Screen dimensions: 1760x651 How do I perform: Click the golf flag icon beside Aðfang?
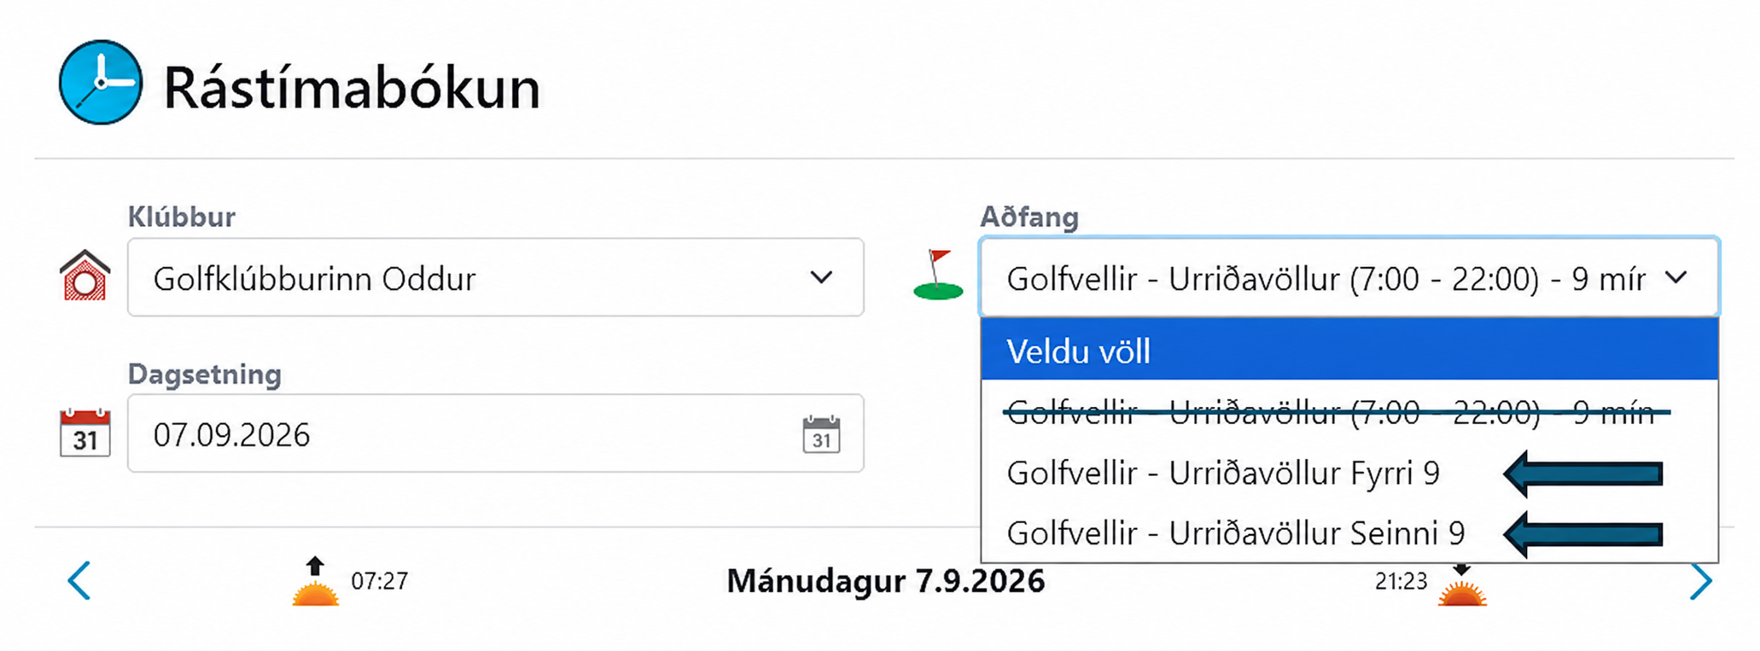click(x=938, y=275)
